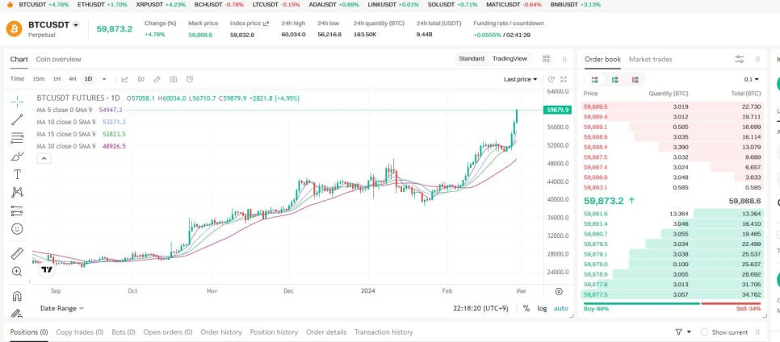
Task: Open the Market trades tab
Action: [650, 59]
